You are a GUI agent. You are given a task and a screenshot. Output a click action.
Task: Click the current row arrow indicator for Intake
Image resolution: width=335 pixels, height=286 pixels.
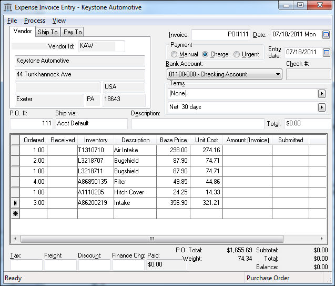15,203
